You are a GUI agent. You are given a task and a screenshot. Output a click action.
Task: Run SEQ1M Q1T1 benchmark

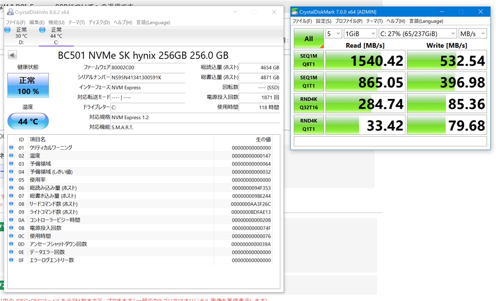(309, 81)
